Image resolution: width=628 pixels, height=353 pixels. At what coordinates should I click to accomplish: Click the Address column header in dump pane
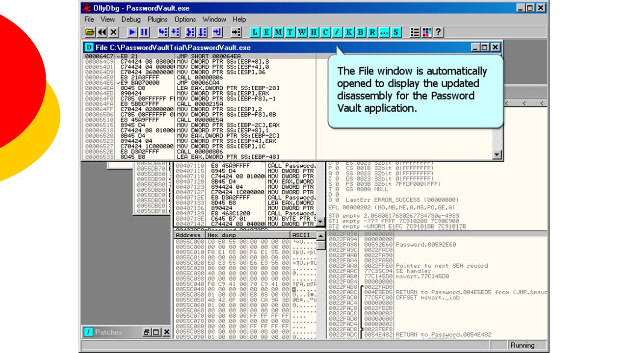click(189, 235)
